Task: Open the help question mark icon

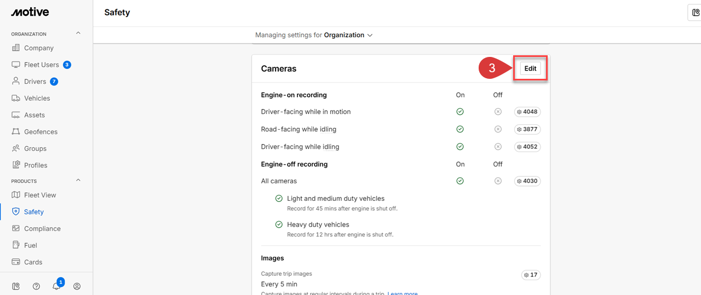Action: point(36,286)
